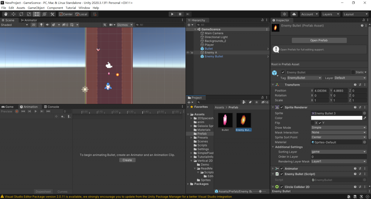Click the Pause button
The image size is (371, 199).
[180, 14]
